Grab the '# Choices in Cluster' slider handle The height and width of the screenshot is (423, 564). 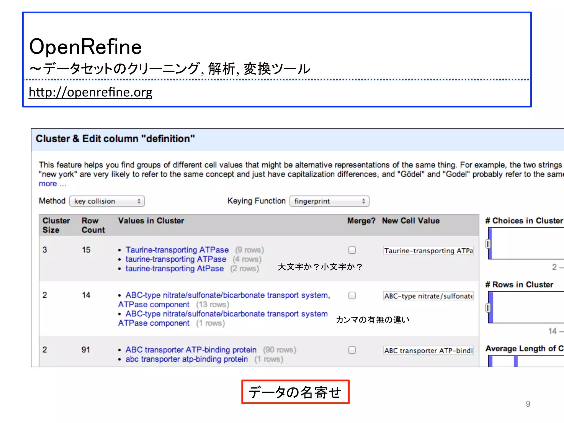pos(488,244)
